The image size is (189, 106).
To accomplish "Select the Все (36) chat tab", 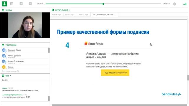I will click(5, 80).
